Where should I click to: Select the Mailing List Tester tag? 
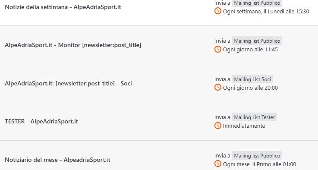click(255, 117)
